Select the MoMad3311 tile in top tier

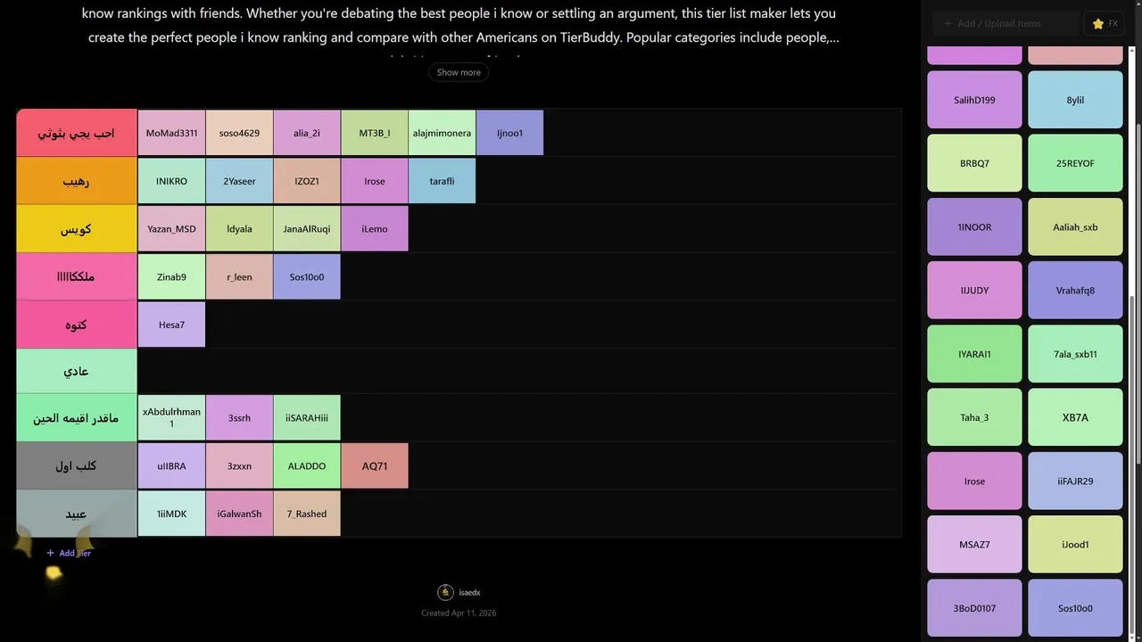(171, 133)
